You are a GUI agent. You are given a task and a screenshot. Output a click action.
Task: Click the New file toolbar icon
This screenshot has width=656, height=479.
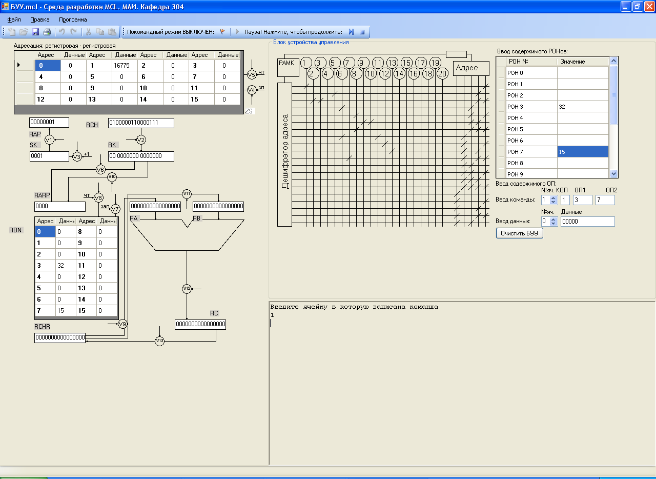click(x=12, y=32)
